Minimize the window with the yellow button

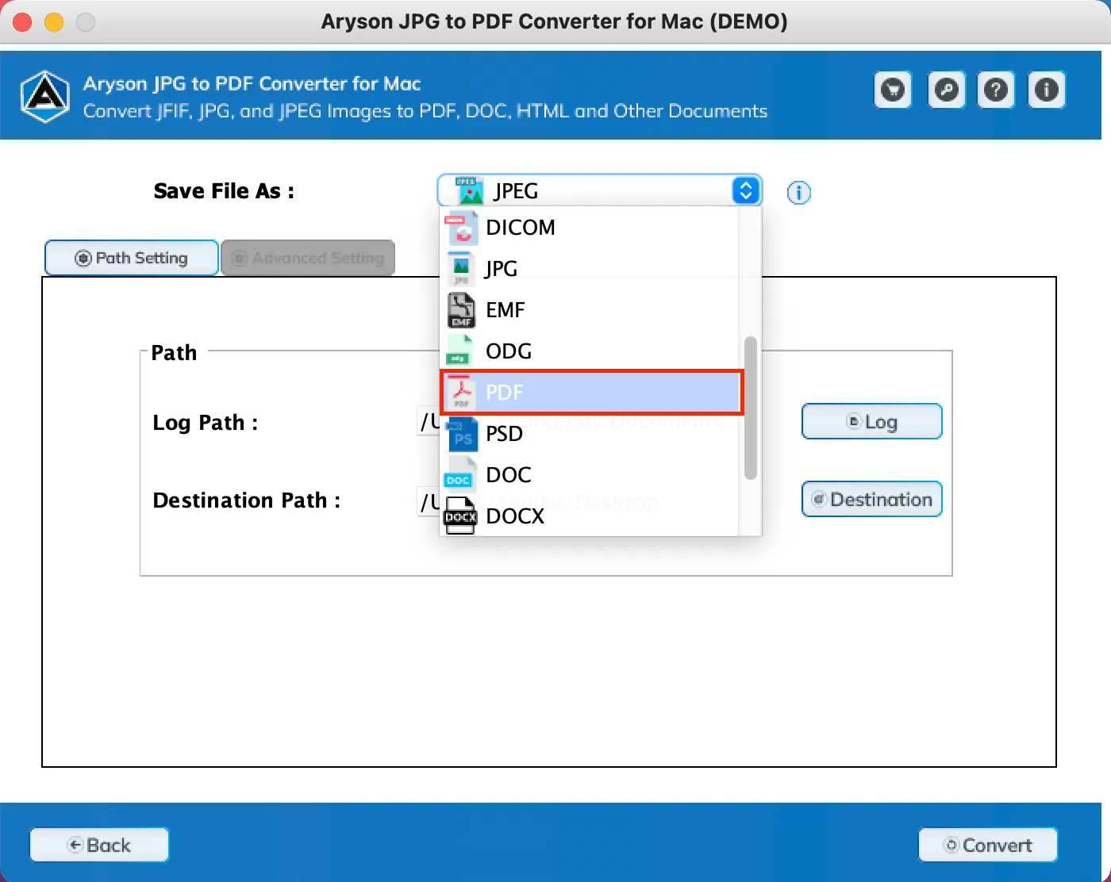point(54,22)
